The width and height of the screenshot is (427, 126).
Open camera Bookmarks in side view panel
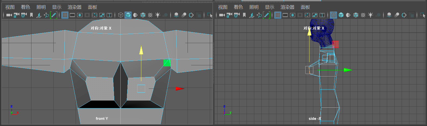[244, 15]
